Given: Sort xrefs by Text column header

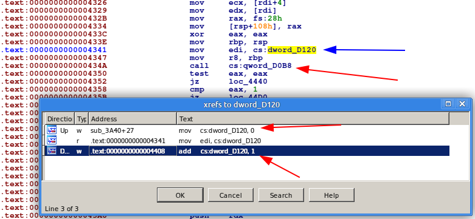Looking at the screenshot, I should coord(313,119).
